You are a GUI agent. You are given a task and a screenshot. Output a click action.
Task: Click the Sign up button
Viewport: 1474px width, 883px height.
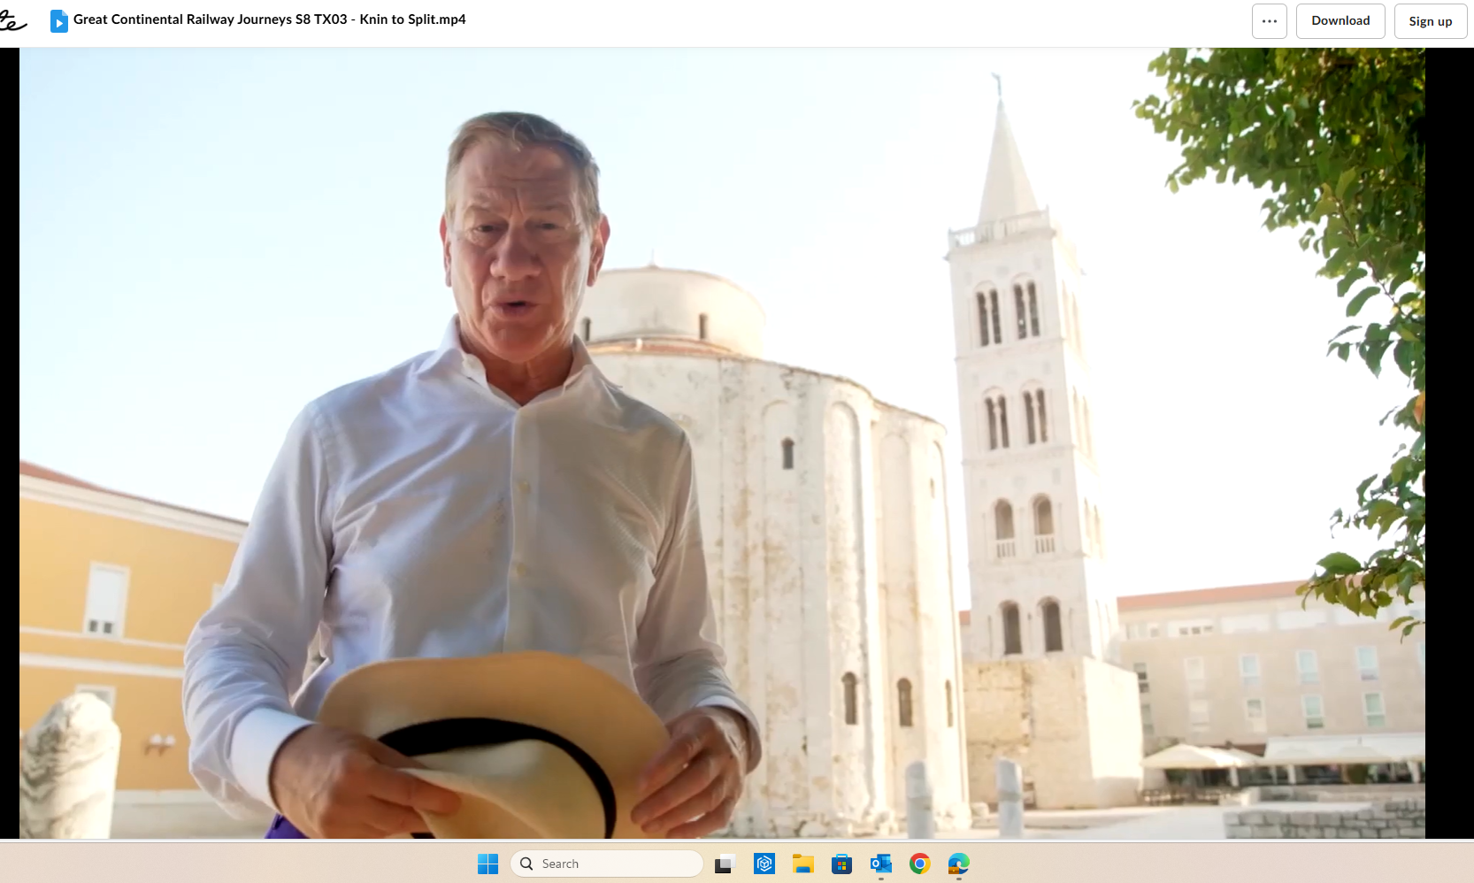point(1430,21)
